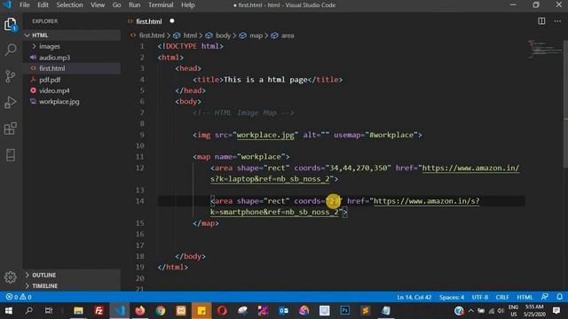Open the Extensions view
Viewport: 568px width, 319px height.
click(11, 128)
